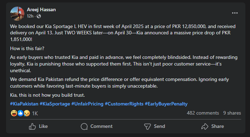Click the laughing Haha reaction emoji
250x137 pixels.
click(14, 113)
